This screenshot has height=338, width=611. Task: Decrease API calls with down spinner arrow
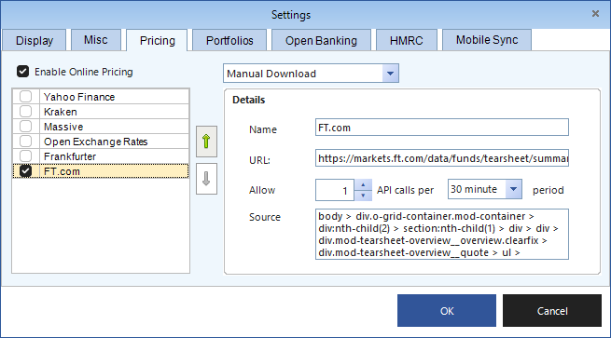(x=363, y=196)
